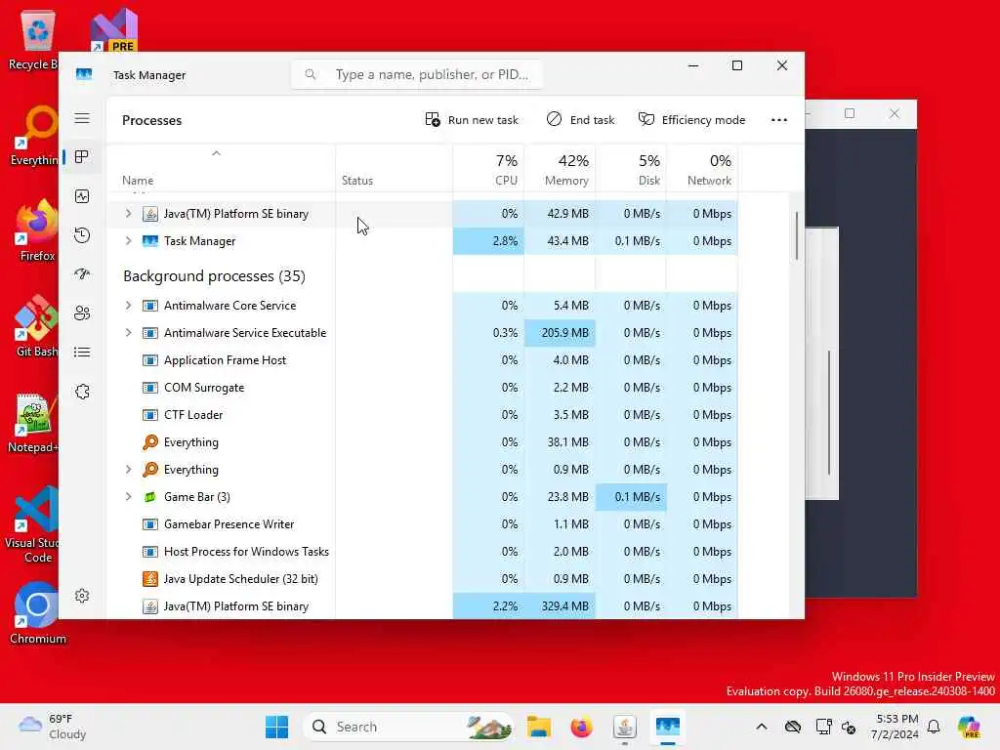Expand Antimalware Service Executable row
Image resolution: width=1000 pixels, height=750 pixels.
[128, 333]
